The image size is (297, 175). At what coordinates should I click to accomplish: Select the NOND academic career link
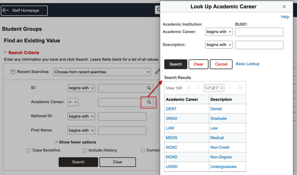coord(172,157)
